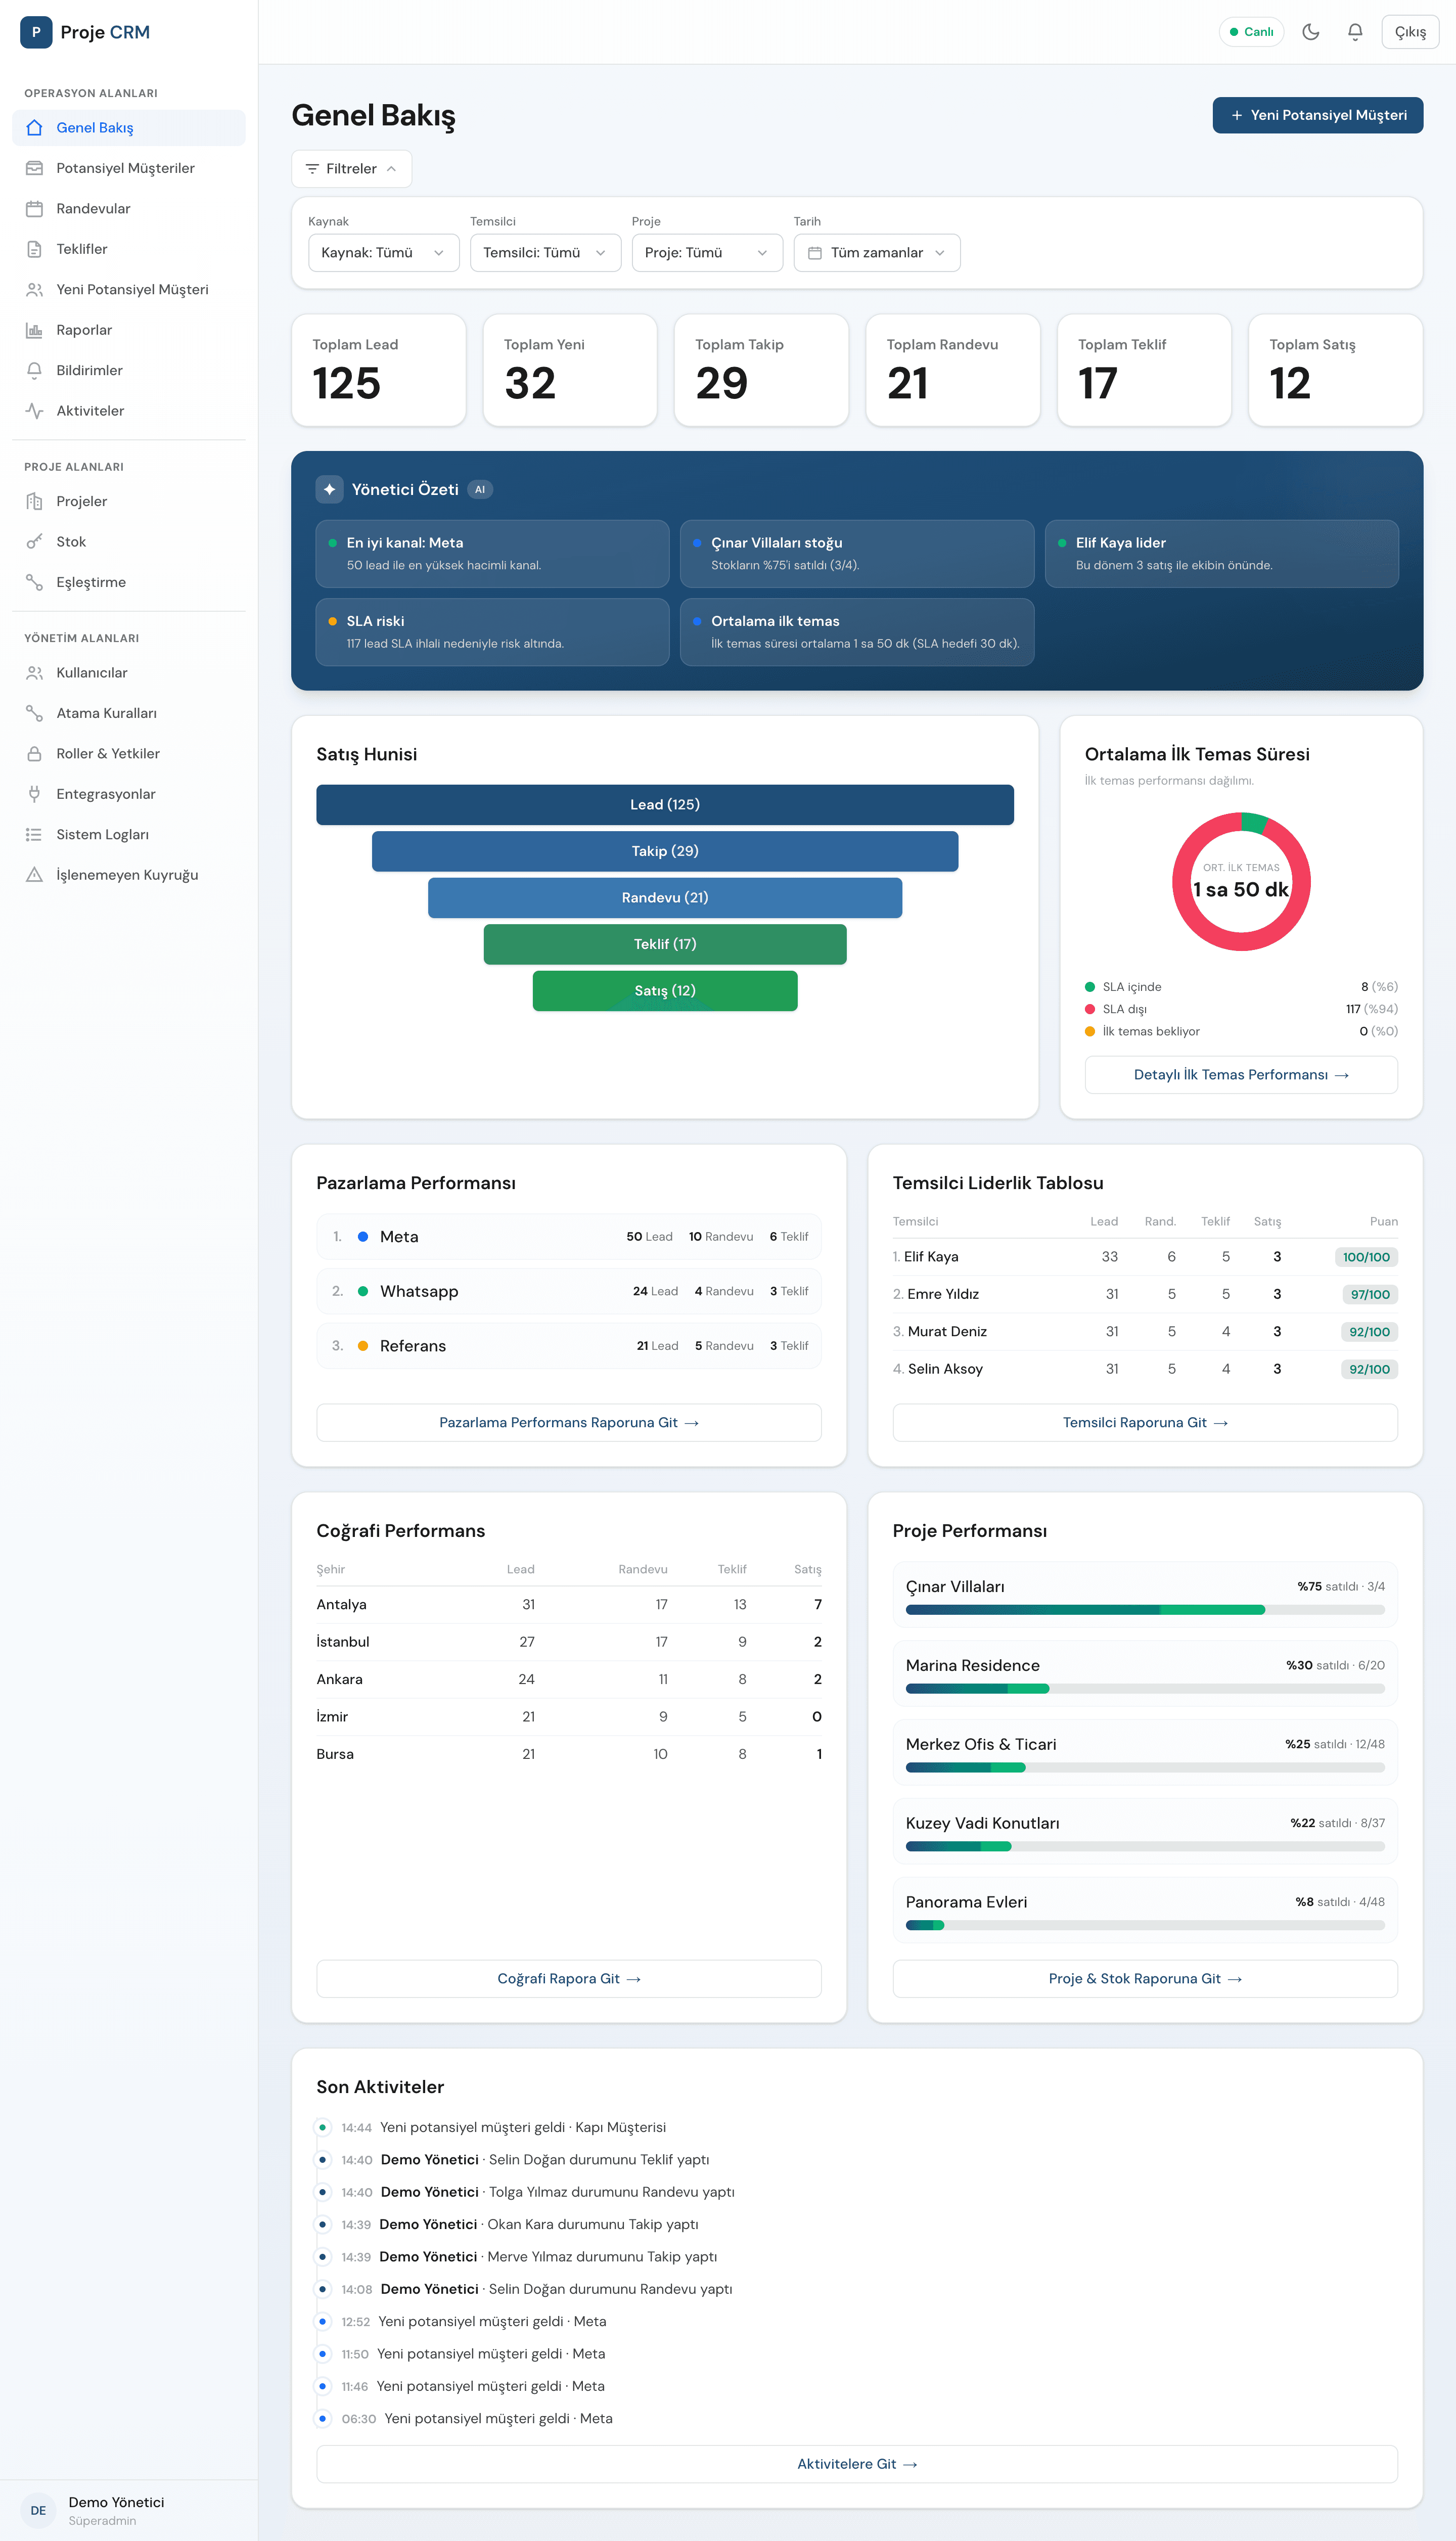
Task: Go to Randevular in sidebar
Action: pos(129,209)
